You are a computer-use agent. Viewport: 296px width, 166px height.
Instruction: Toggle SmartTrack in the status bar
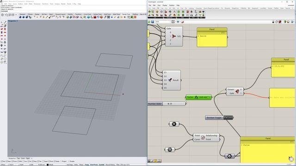[94, 165]
